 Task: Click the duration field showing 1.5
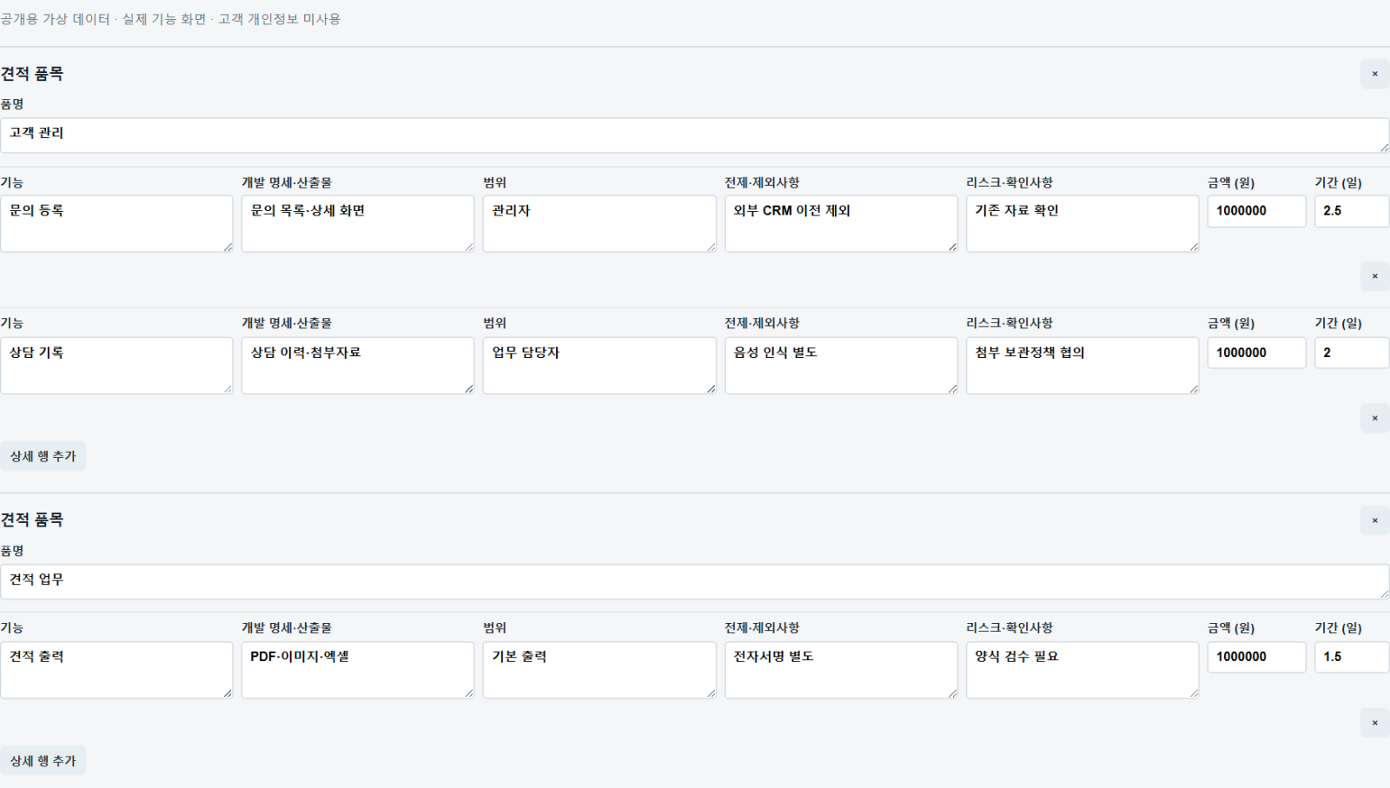1352,657
